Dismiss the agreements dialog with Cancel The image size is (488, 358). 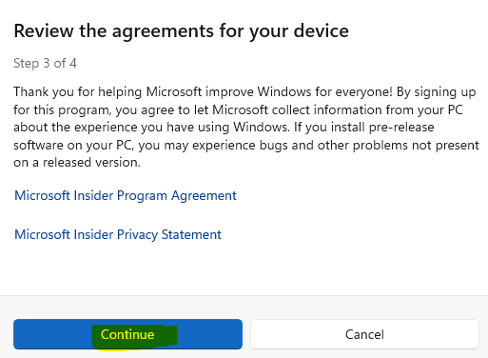tap(364, 334)
